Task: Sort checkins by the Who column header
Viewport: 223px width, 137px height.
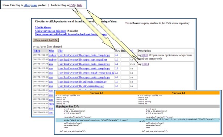Action: point(51,51)
